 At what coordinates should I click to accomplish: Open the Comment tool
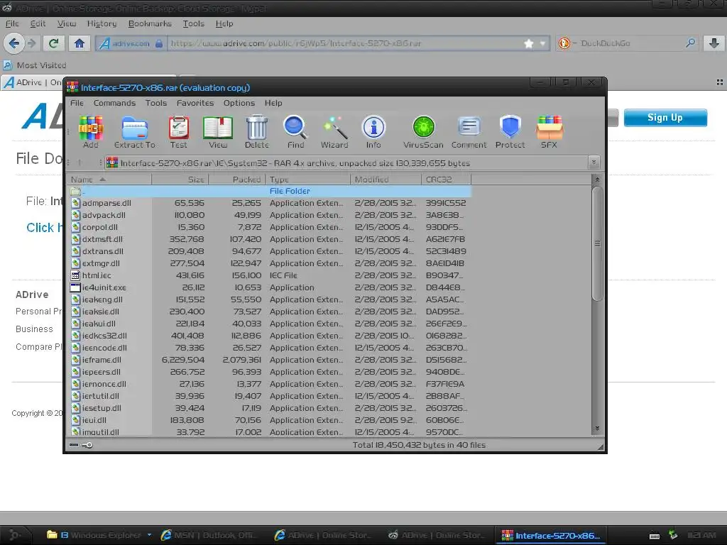[x=469, y=131]
